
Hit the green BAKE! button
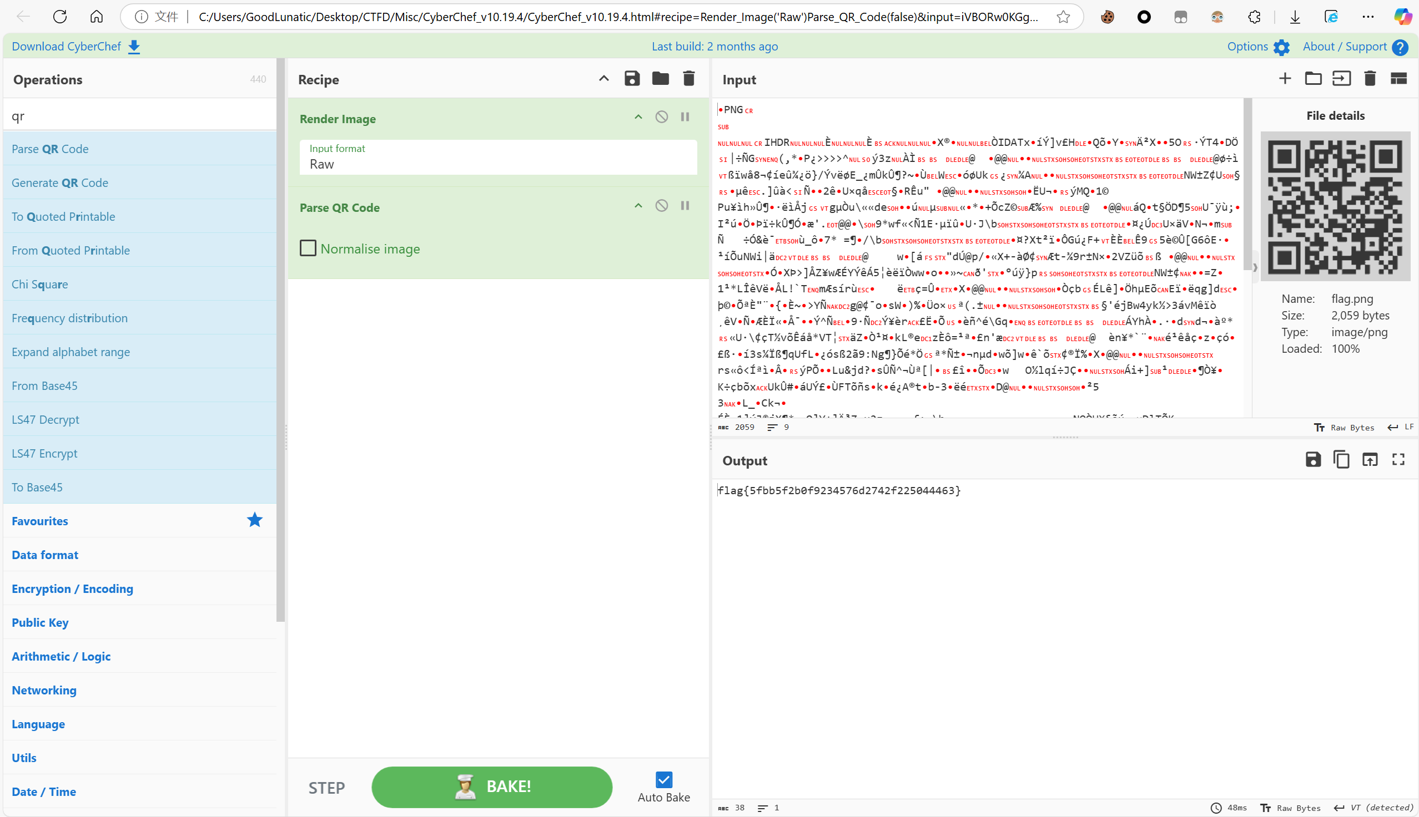492,786
